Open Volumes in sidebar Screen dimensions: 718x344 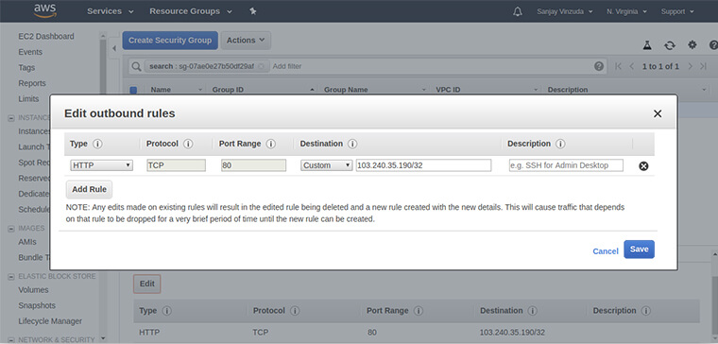(x=33, y=290)
